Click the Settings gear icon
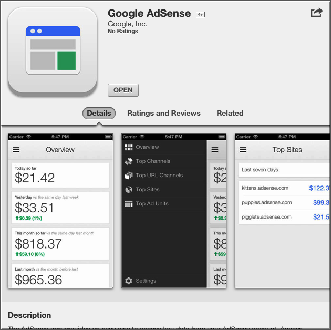 coord(129,281)
